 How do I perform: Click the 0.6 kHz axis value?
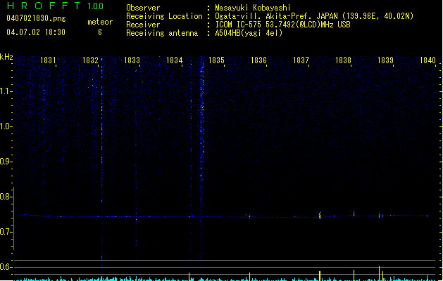[6, 267]
